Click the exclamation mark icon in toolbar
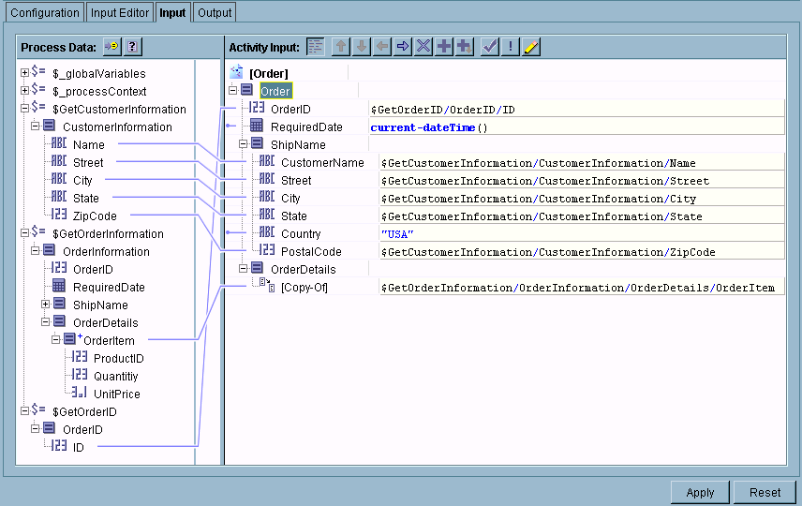Image resolution: width=802 pixels, height=506 pixels. tap(511, 47)
